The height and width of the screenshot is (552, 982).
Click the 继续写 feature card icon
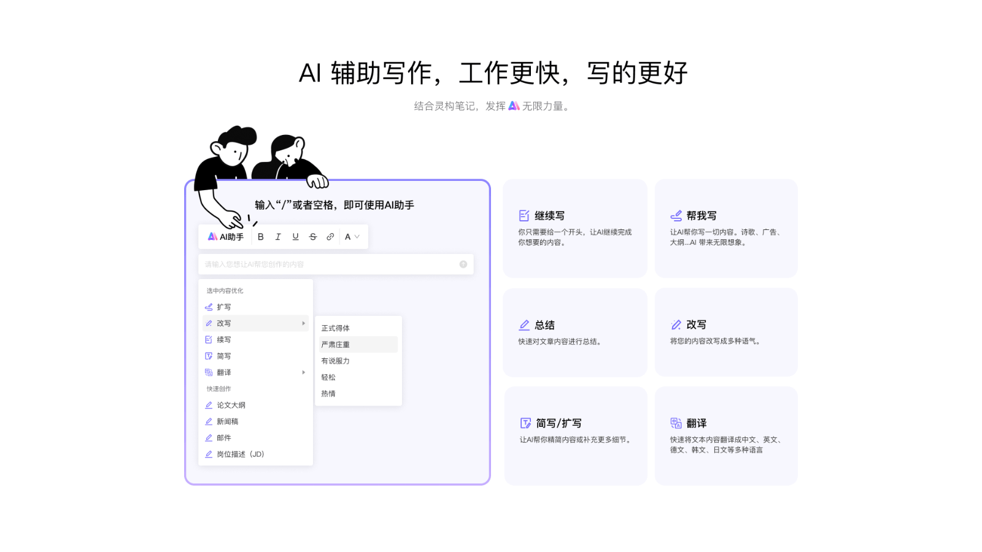(x=524, y=216)
